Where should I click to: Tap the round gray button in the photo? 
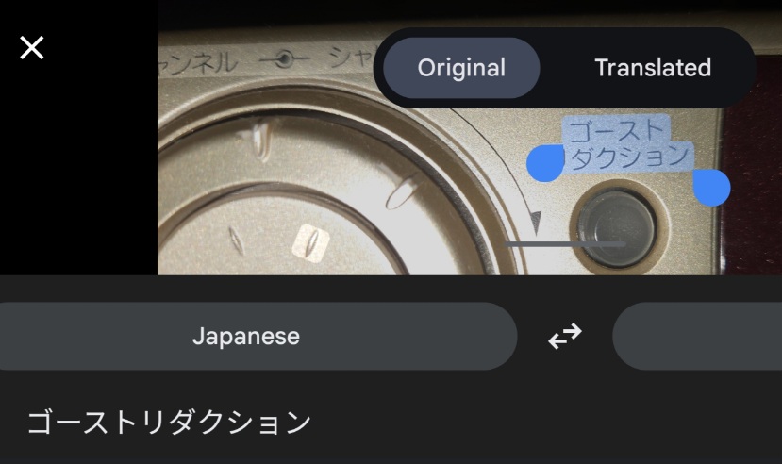[x=617, y=229]
